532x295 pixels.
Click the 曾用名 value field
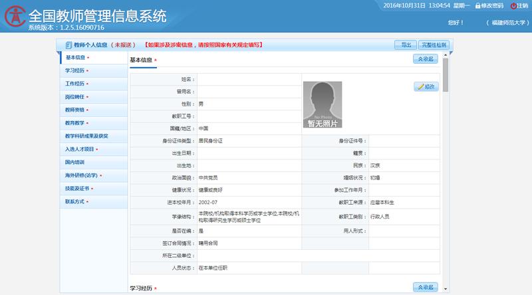[249, 92]
